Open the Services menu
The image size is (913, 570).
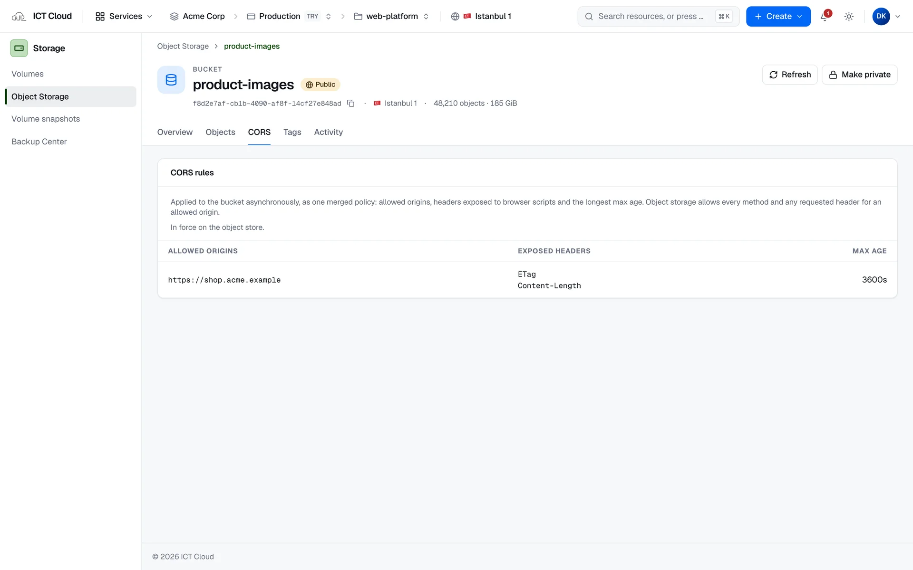(x=124, y=16)
